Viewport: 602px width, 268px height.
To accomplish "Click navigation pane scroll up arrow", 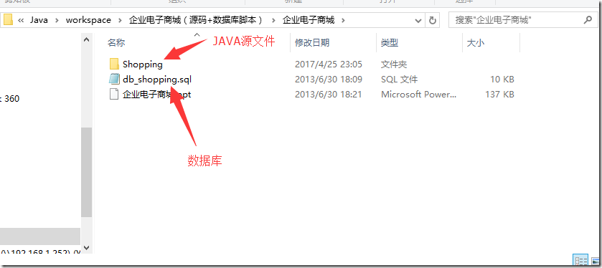I will (x=86, y=39).
